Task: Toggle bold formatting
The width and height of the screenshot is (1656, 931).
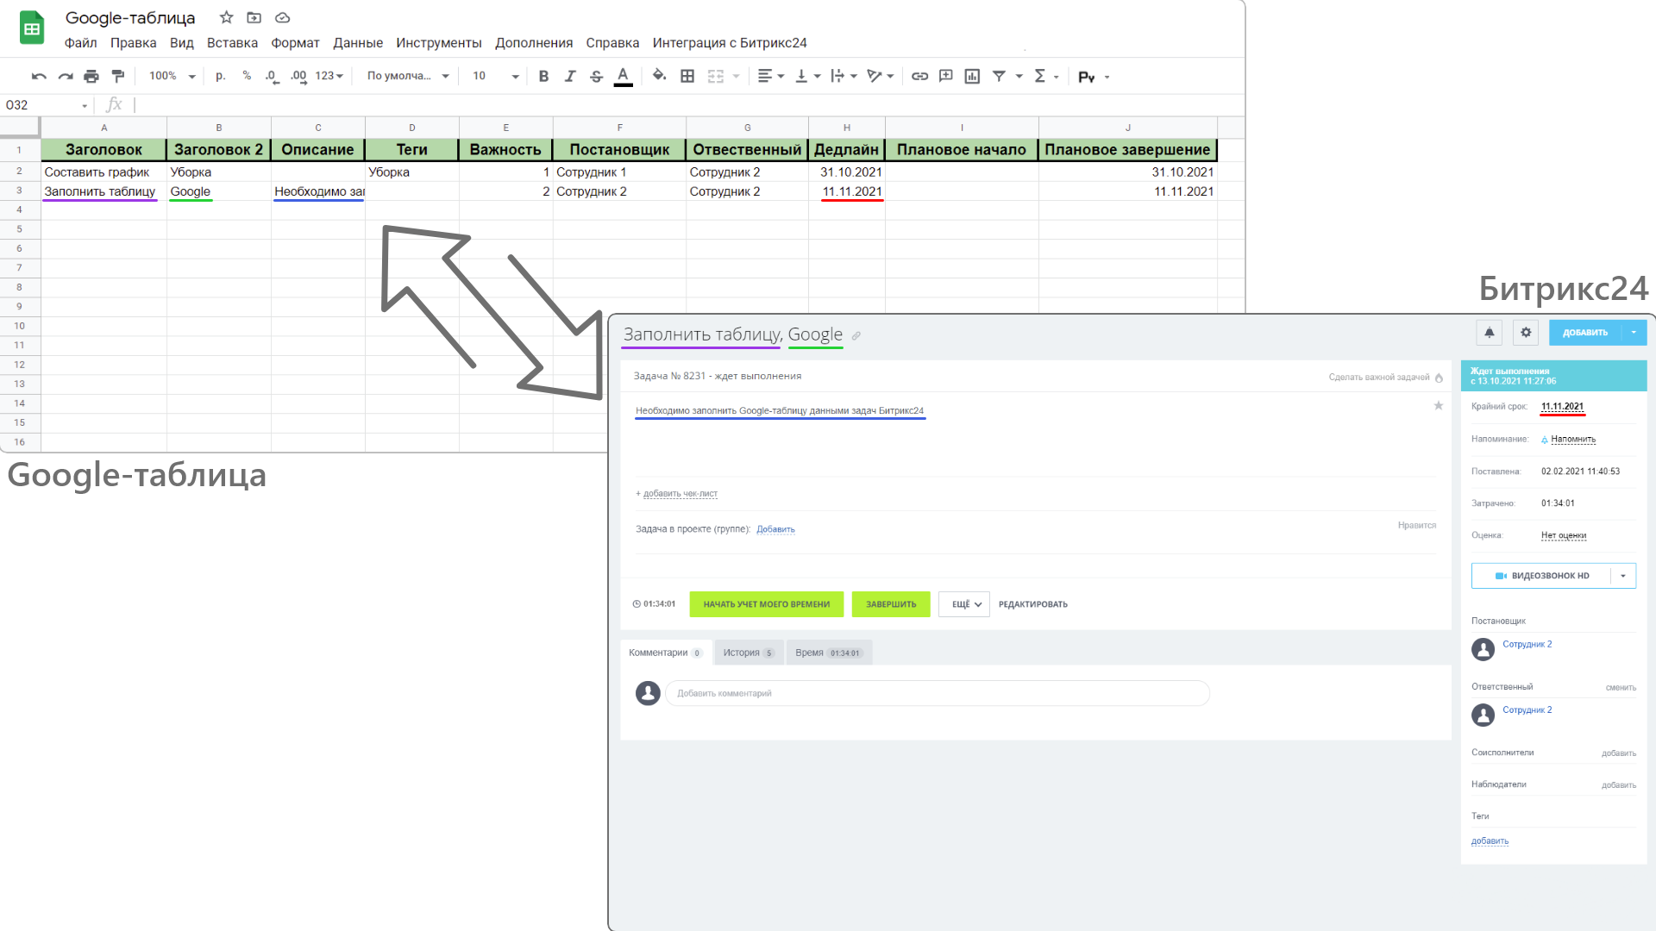Action: [543, 77]
